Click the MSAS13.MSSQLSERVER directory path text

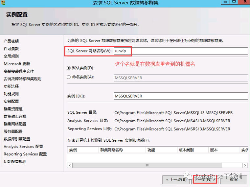[172, 121]
